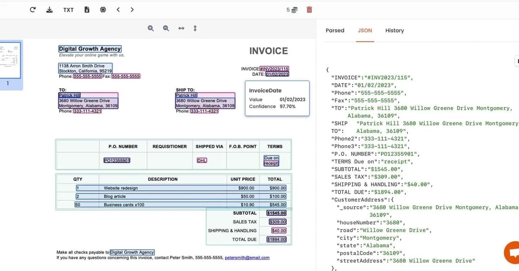Screen dimensions: 519x271
Task: Fit document to width with horizontal arrow icon
Action: [181, 28]
